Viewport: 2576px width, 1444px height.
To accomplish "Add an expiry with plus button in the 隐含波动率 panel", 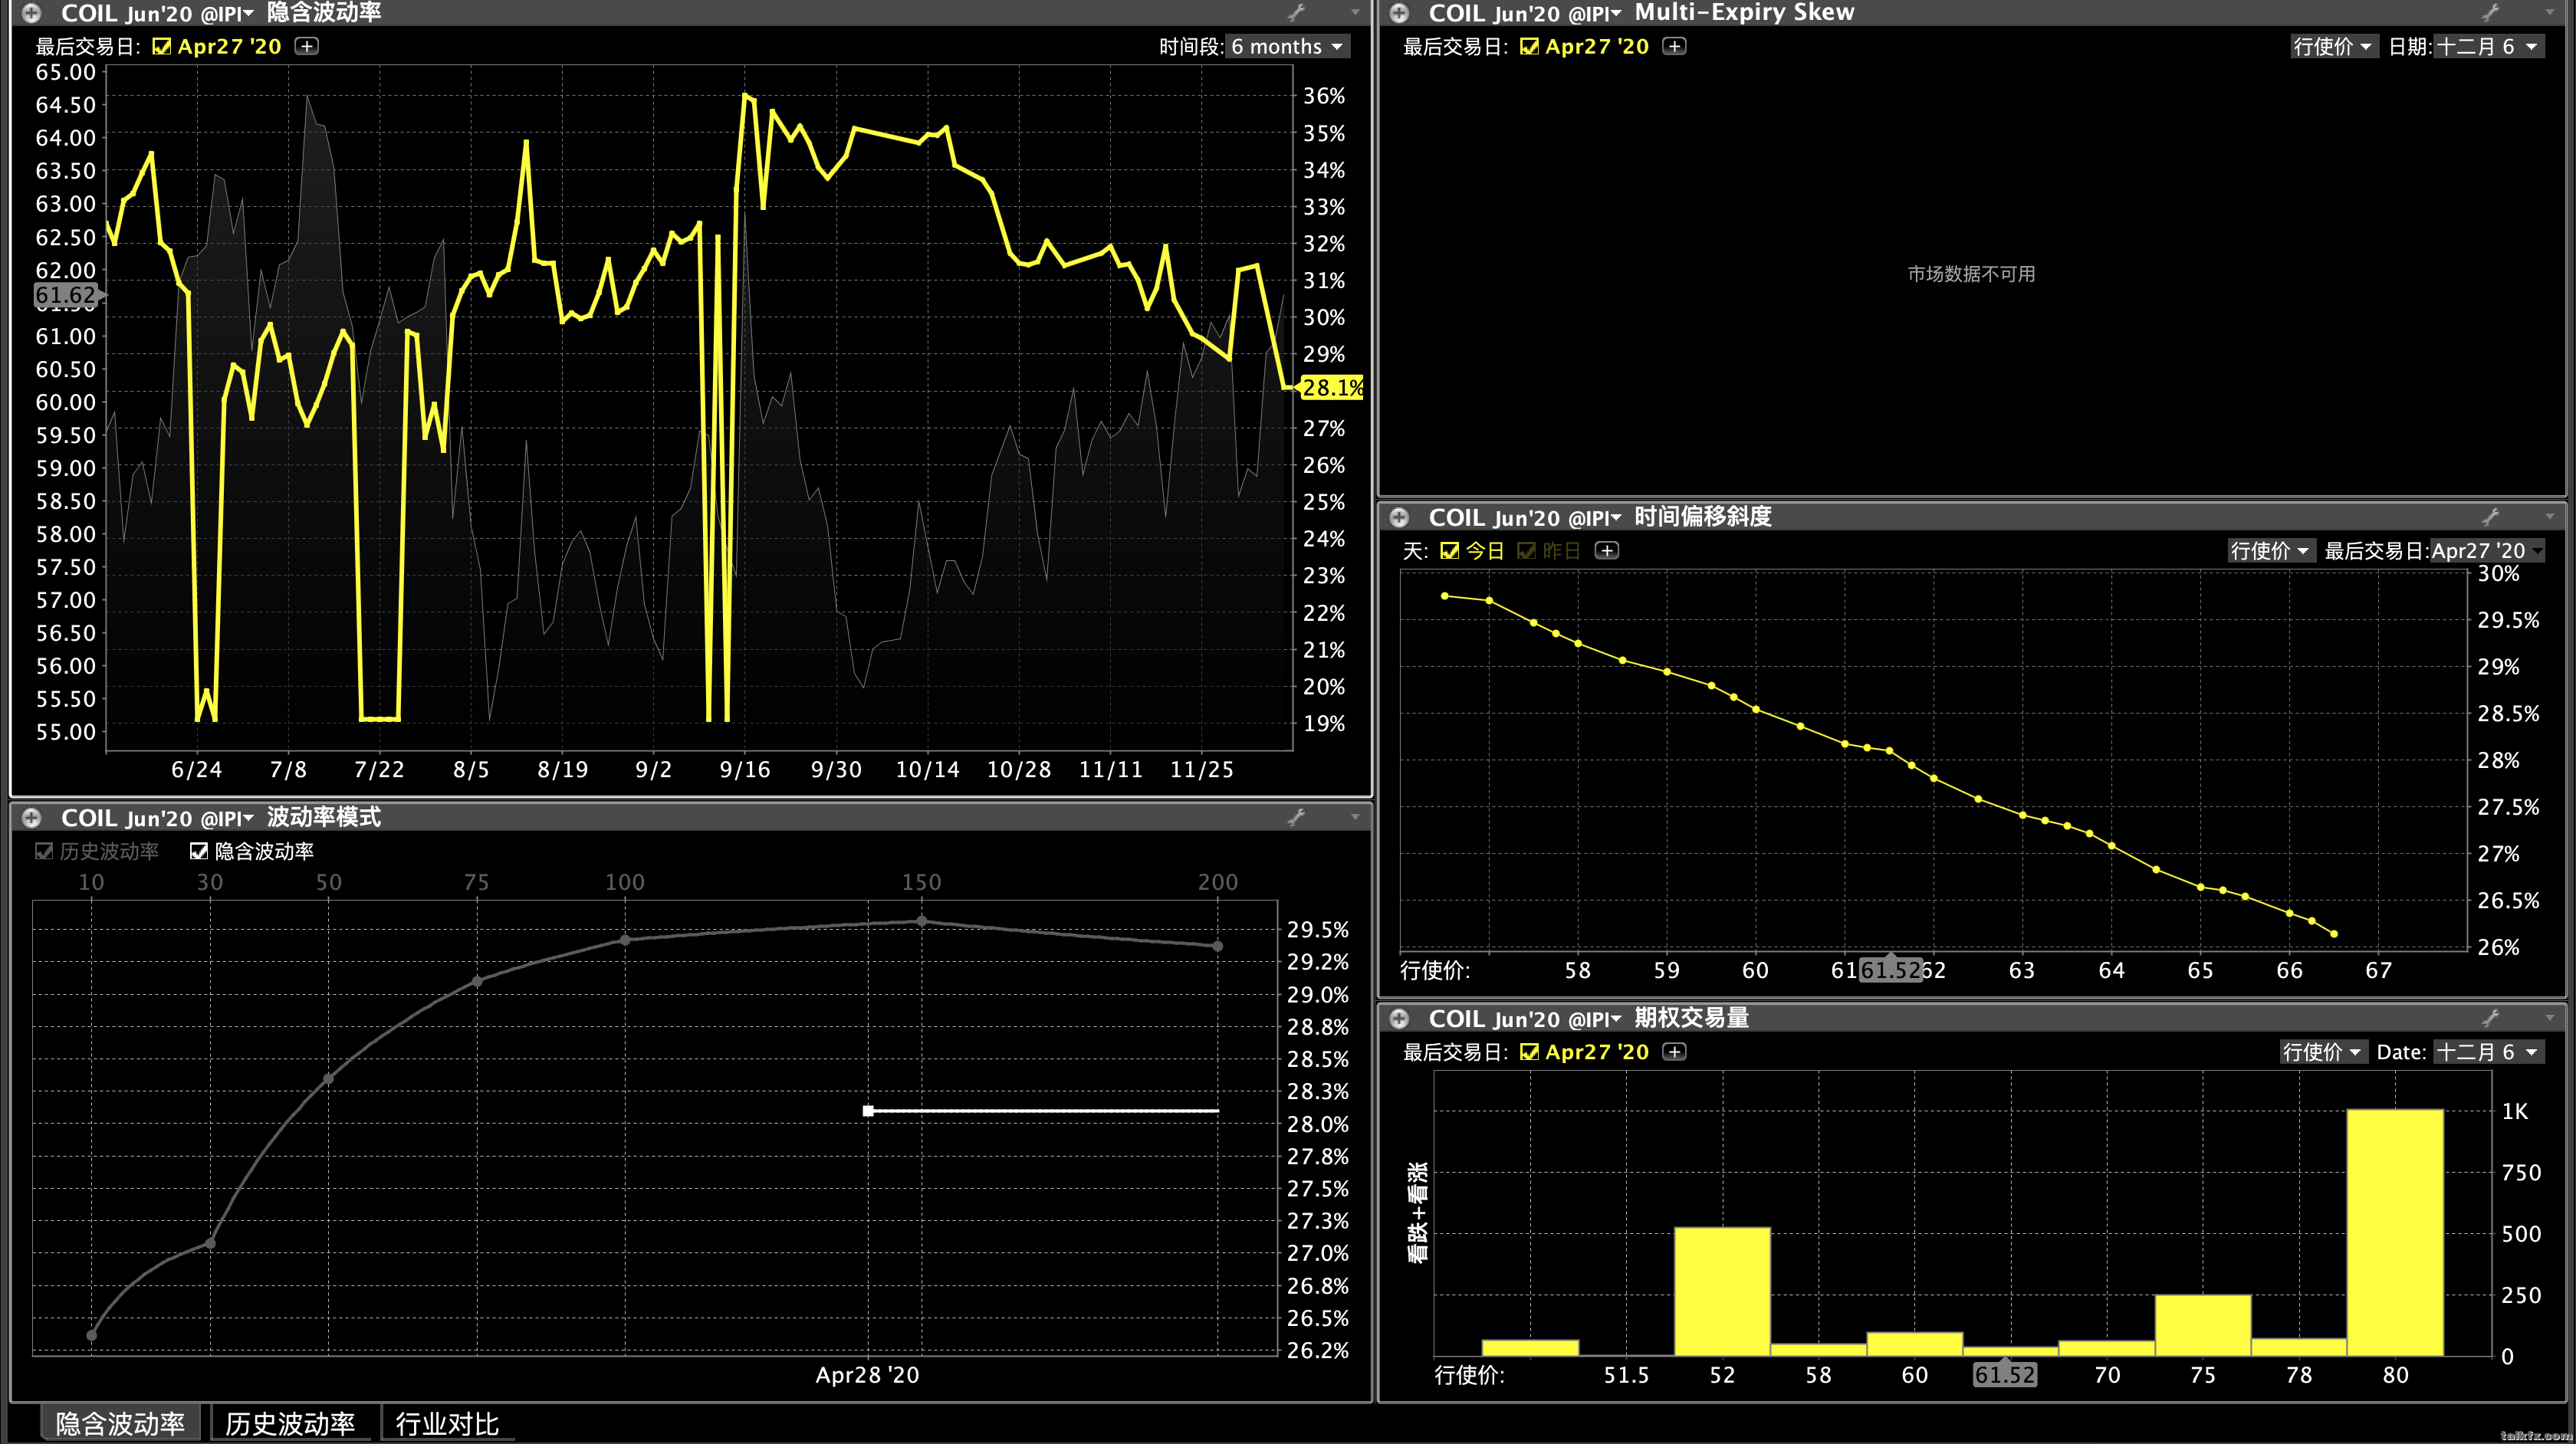I will [307, 46].
